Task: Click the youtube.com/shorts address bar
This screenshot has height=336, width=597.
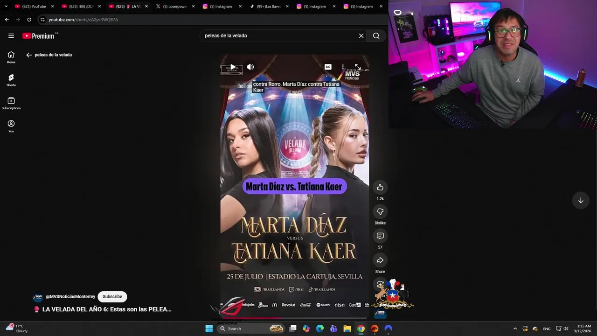Action: [83, 20]
